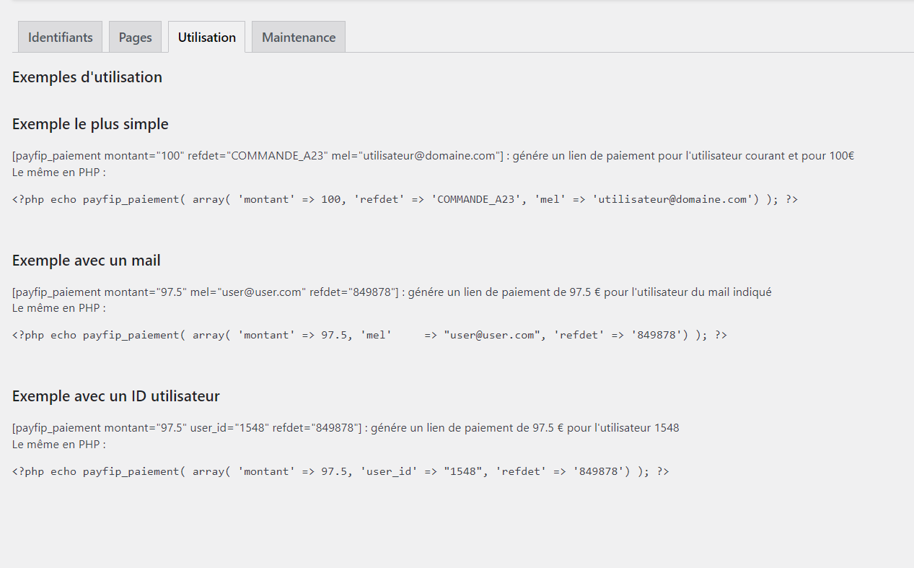Click "Le même en PHP" under mail example
This screenshot has height=568, width=914.
click(x=58, y=308)
